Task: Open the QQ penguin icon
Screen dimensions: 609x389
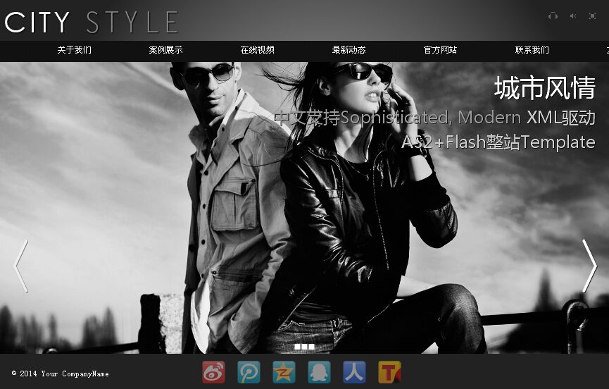Action: [x=319, y=371]
